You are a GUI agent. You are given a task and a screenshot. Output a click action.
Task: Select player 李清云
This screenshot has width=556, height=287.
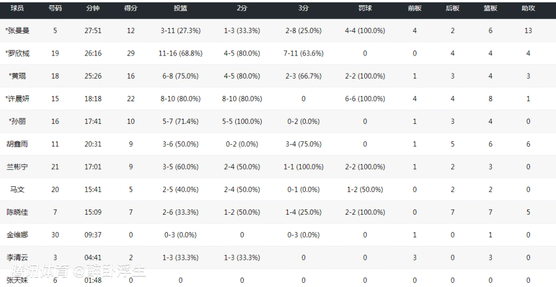[17, 257]
